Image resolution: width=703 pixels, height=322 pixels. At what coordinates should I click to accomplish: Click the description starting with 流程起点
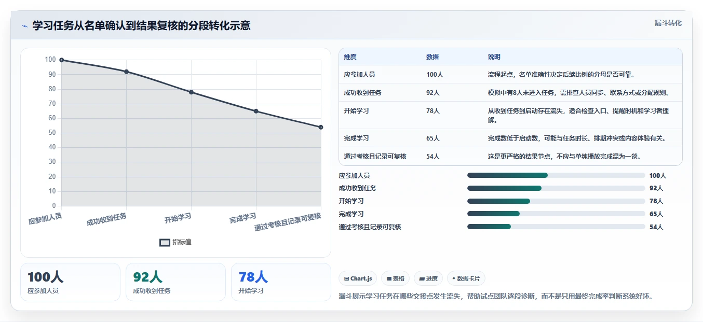point(561,75)
